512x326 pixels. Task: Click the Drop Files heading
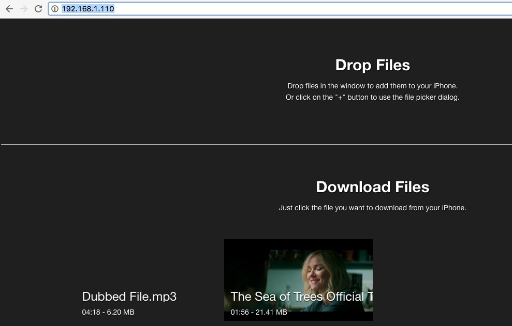pyautogui.click(x=372, y=66)
